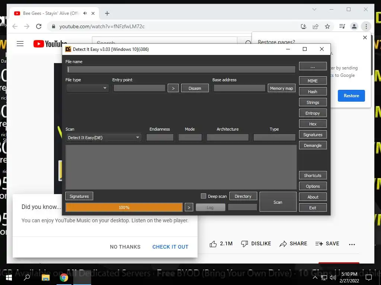
Task: Open the Hex viewer
Action: point(313,124)
